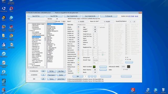The image size is (168, 94).
Task: Open the OpenOffice desktop shortcut
Action: 148,91
